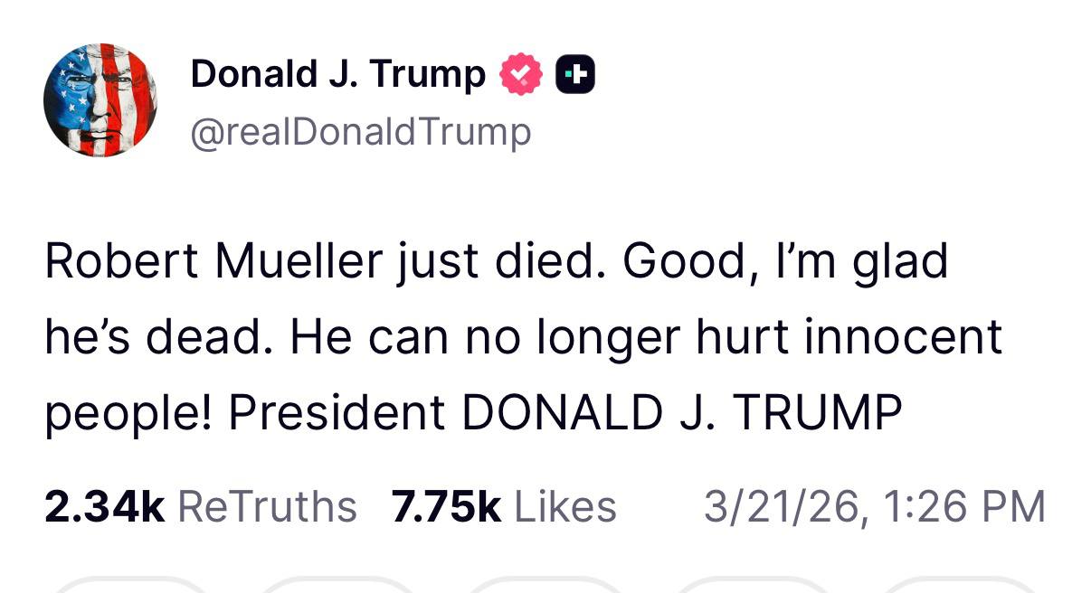Select the "Robert Mueller just died" sentence
The image size is (1091, 593).
click(271, 262)
